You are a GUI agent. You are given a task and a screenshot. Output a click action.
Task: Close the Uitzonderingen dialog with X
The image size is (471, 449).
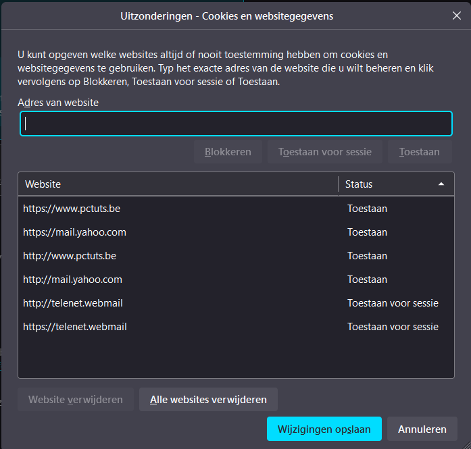[x=457, y=16]
